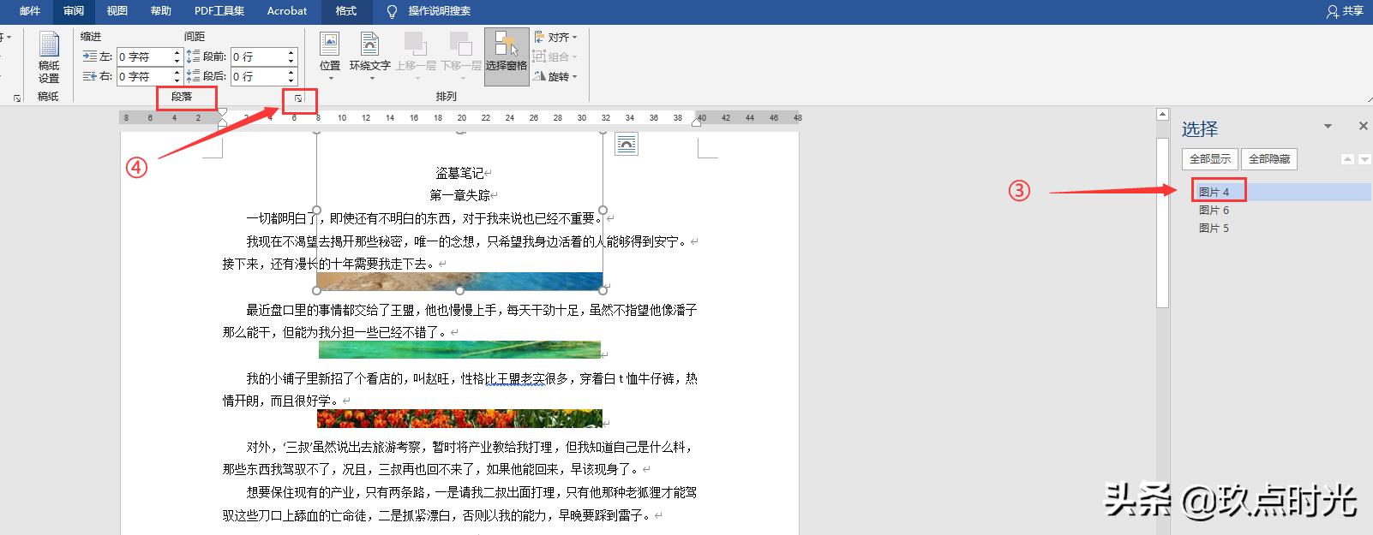Open the selection pane options dropdown arrow
The width and height of the screenshot is (1373, 535).
point(1328,127)
